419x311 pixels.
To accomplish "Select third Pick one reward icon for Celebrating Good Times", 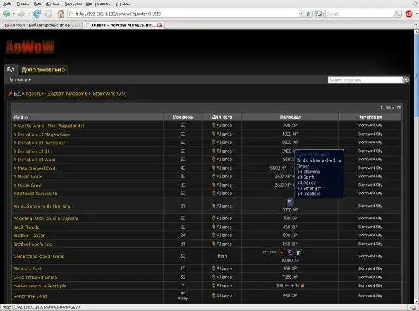I will pyautogui.click(x=299, y=252).
